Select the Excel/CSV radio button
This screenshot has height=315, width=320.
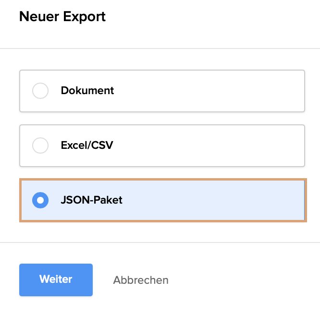tap(40, 145)
